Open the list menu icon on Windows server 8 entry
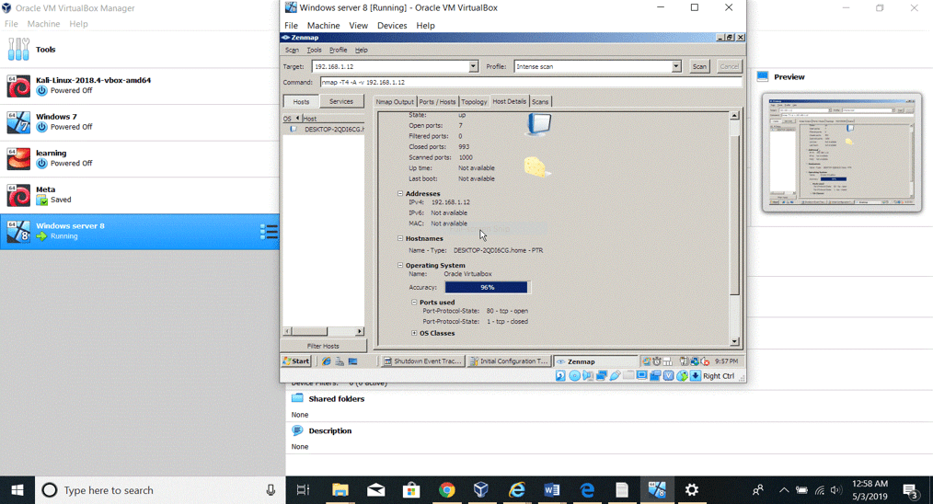 [x=269, y=232]
